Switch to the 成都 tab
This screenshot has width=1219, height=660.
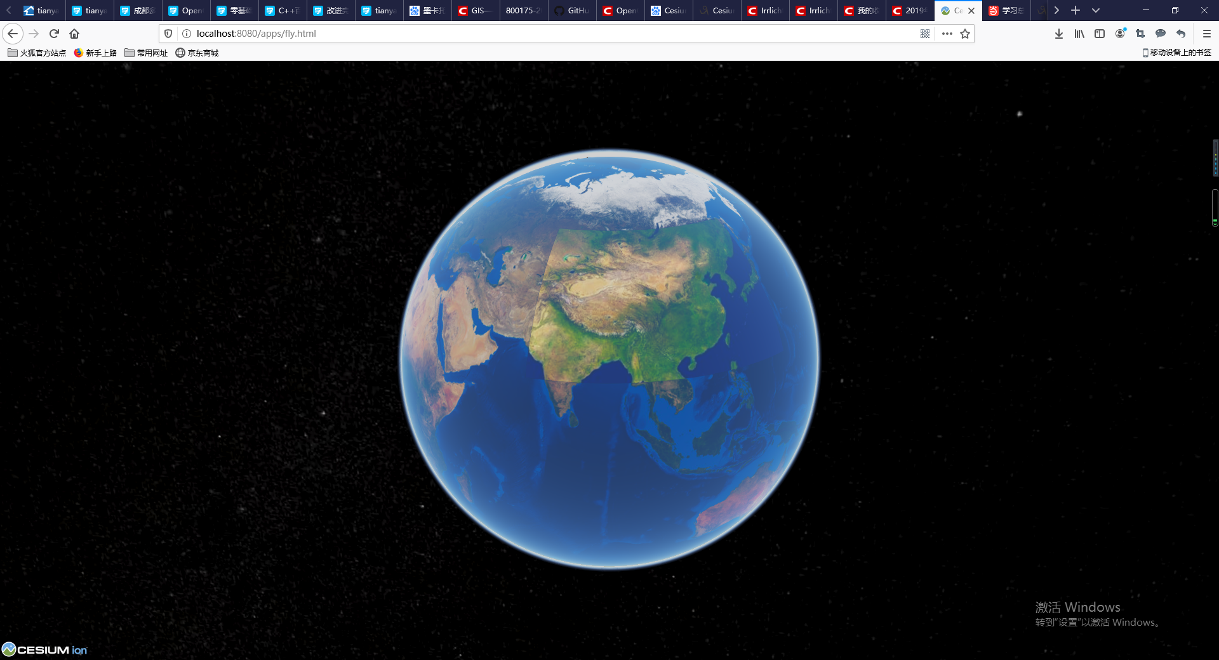click(x=138, y=10)
